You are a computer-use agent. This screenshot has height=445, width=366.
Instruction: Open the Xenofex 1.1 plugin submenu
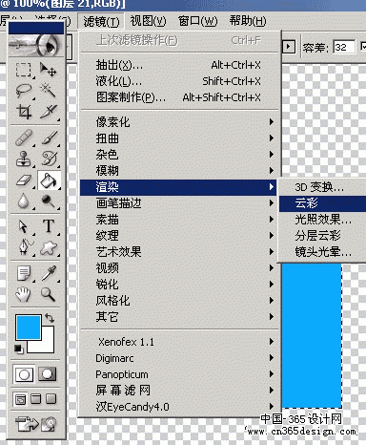pos(178,342)
